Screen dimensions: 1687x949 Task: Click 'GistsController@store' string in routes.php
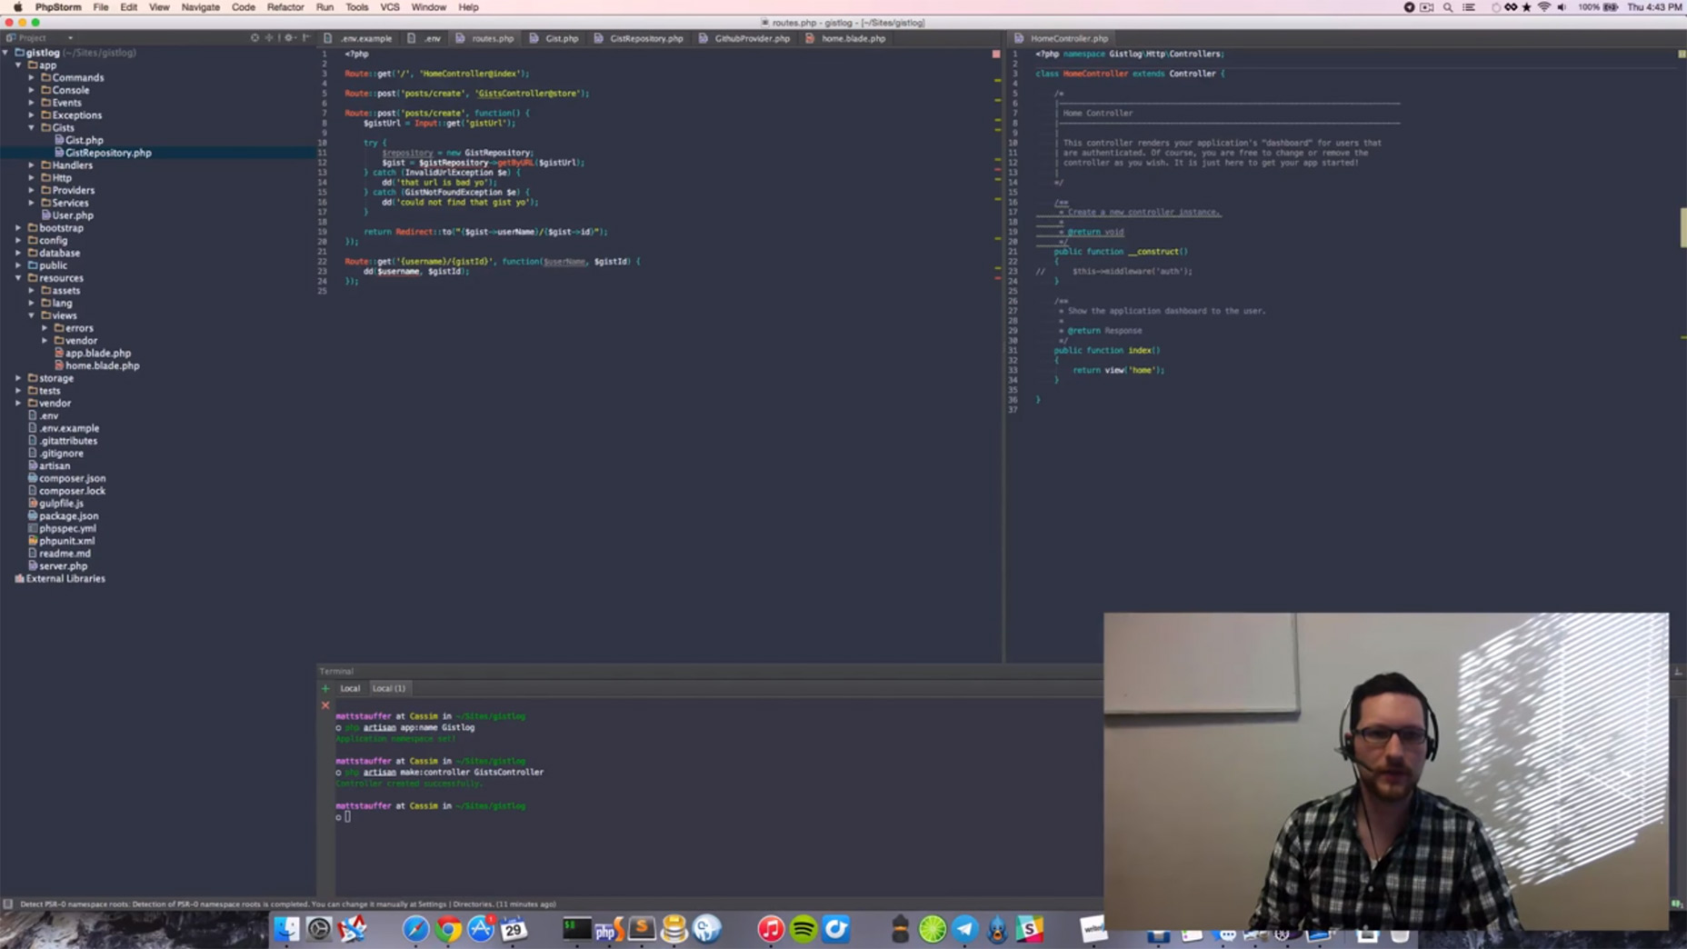coord(529,94)
